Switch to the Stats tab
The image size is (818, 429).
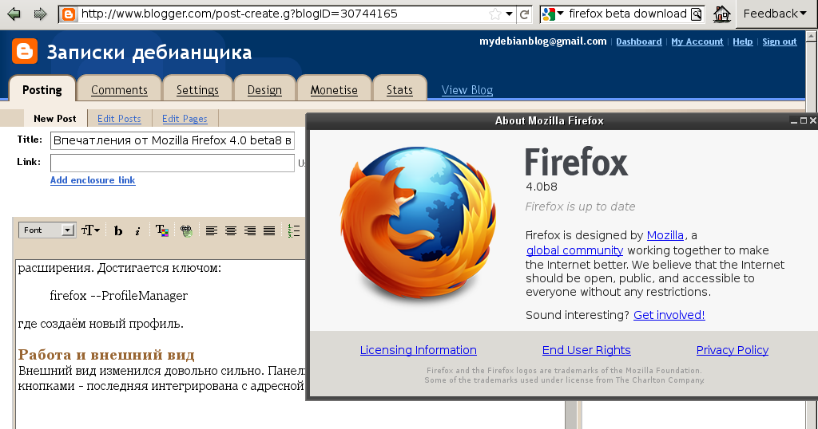[399, 89]
